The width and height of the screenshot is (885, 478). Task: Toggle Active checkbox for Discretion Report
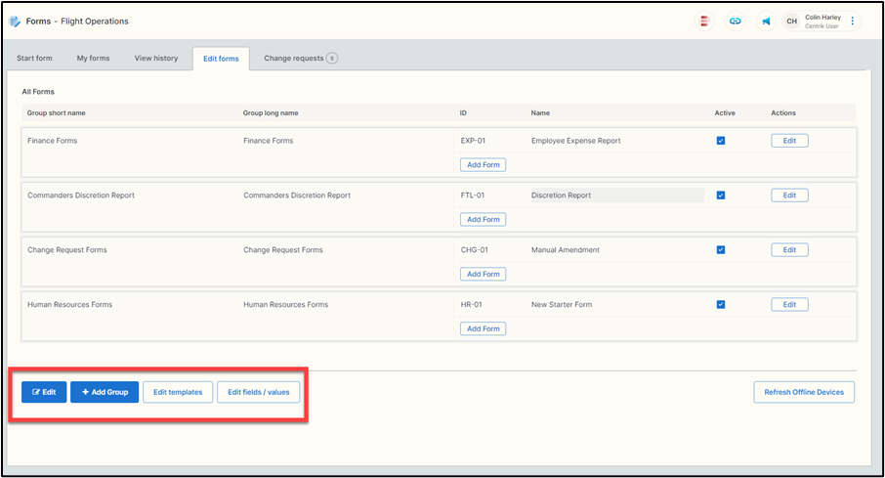[721, 196]
